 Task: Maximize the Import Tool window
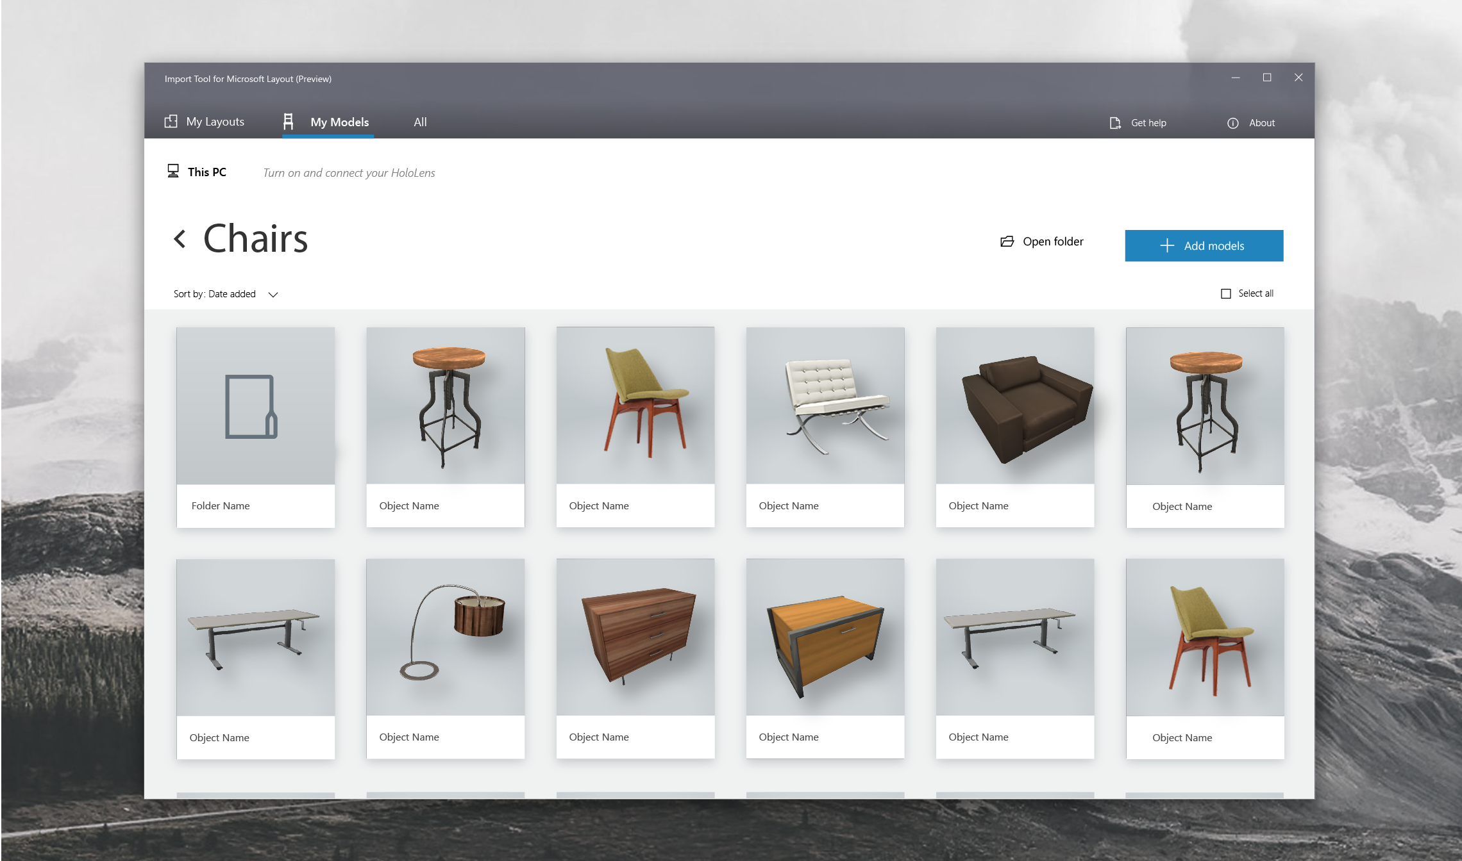pos(1266,78)
